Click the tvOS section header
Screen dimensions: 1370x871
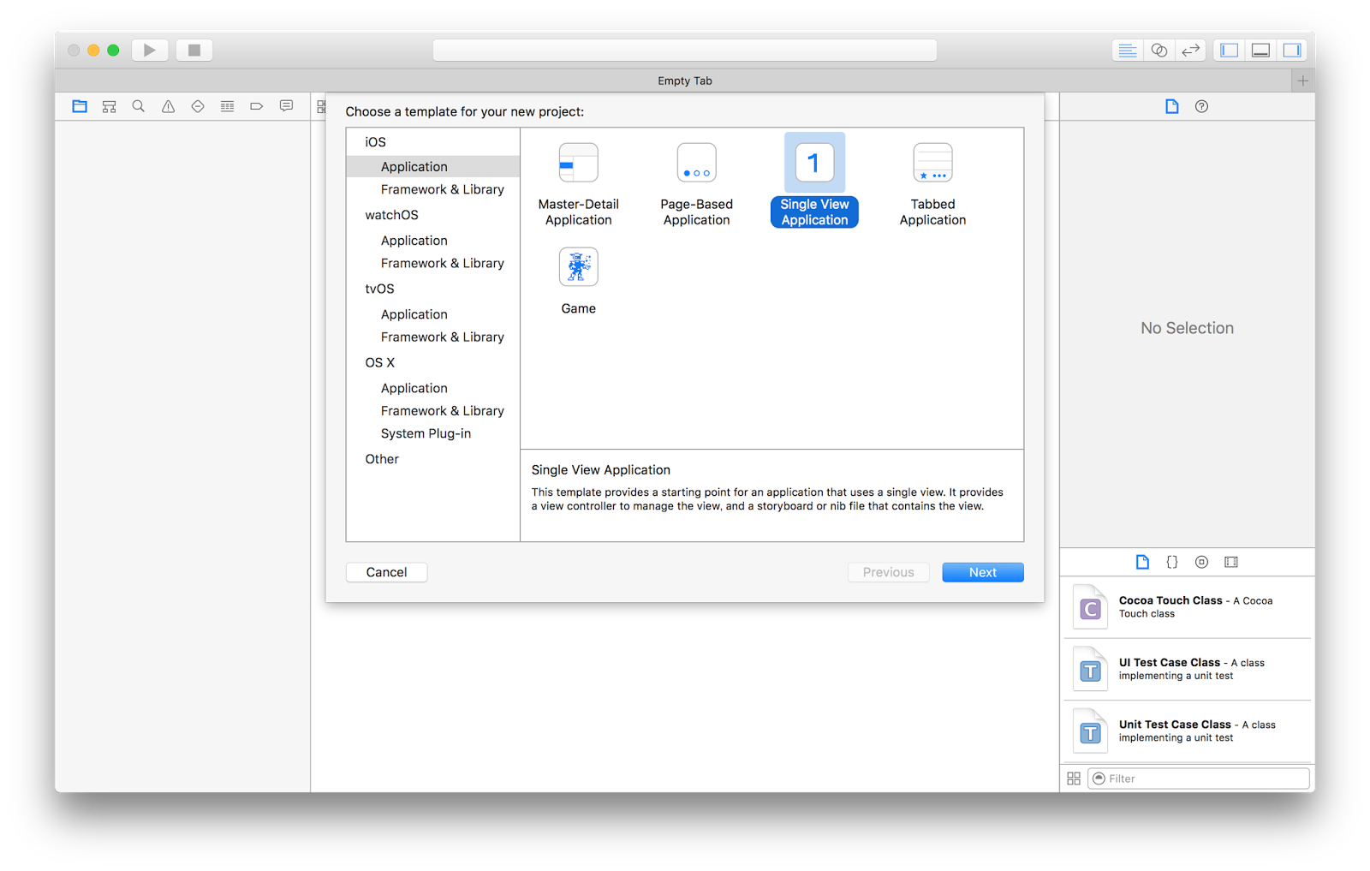click(379, 289)
